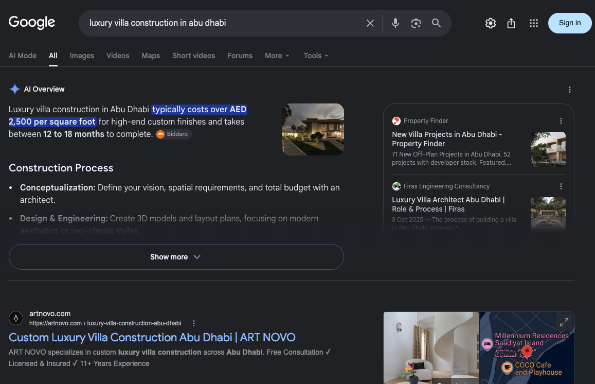Click Millennium Residences Saadiyat Island marker
This screenshot has width=595, height=384.
(487, 343)
